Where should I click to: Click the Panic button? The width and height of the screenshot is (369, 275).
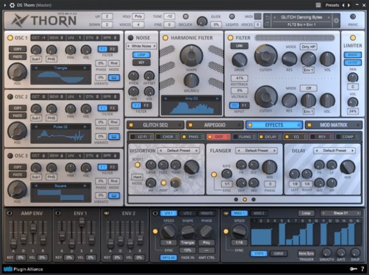point(353,16)
